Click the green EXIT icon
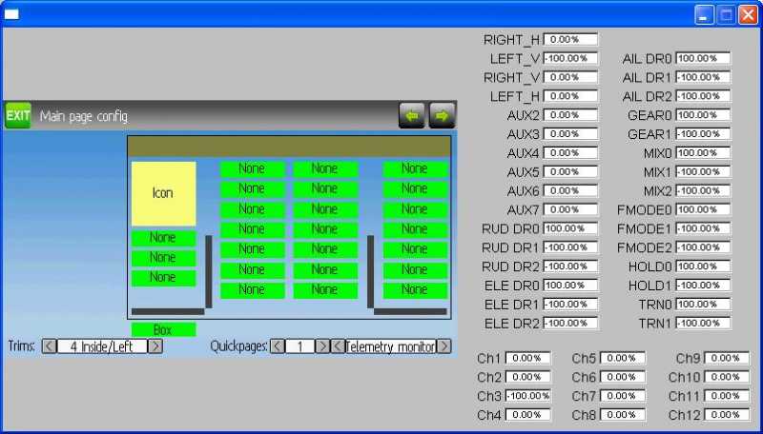This screenshot has width=763, height=434. click(x=18, y=115)
